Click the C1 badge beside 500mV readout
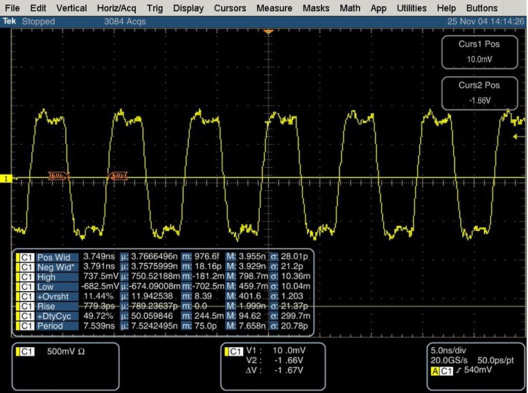 click(28, 351)
